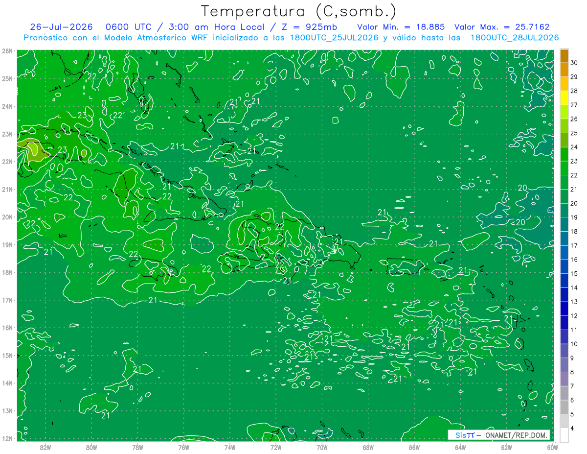Click the '78W' longitude label
This screenshot has height=454, width=587.
[x=137, y=447]
